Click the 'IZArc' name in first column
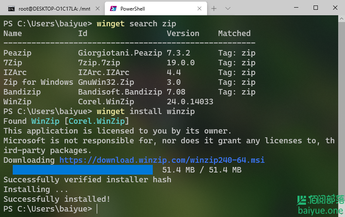The image size is (345, 217). (x=15, y=72)
